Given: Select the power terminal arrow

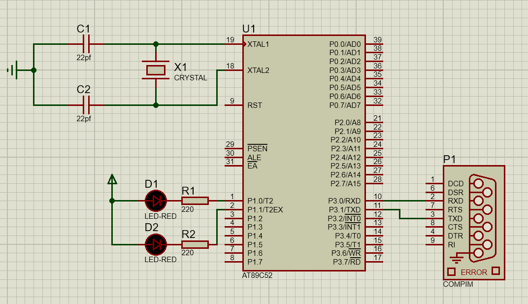Looking at the screenshot, I should pos(112,179).
